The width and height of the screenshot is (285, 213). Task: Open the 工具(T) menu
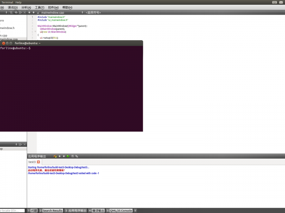click(39, 8)
